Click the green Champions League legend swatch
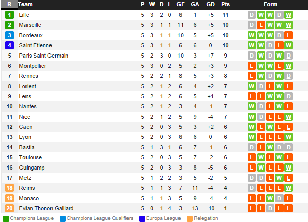 6,218
